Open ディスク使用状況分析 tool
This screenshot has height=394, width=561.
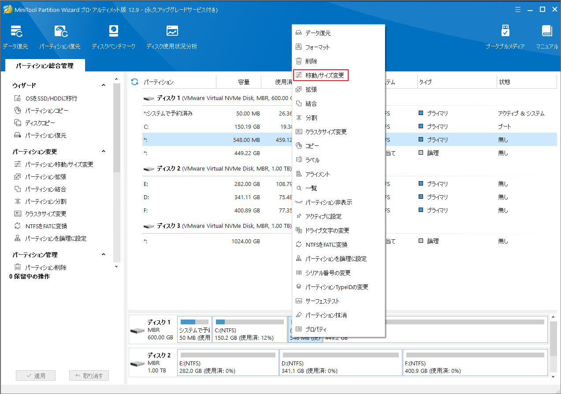[x=172, y=37]
